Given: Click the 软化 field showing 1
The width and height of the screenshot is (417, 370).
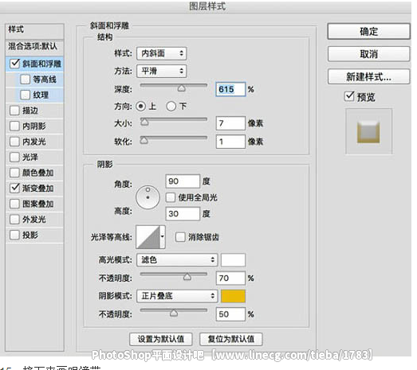Looking at the screenshot, I should point(230,142).
